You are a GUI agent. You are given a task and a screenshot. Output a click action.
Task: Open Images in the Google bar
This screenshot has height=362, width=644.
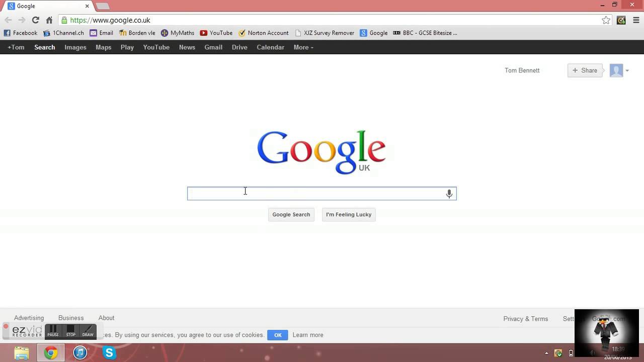[75, 47]
